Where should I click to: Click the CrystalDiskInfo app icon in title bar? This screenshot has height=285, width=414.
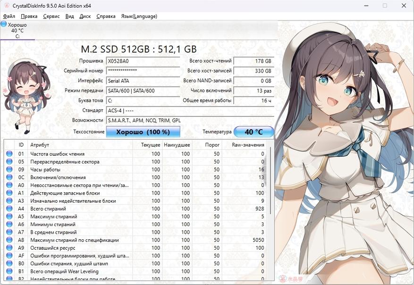point(6,5)
